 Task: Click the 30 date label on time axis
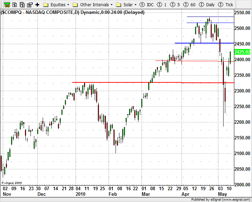[38, 188]
